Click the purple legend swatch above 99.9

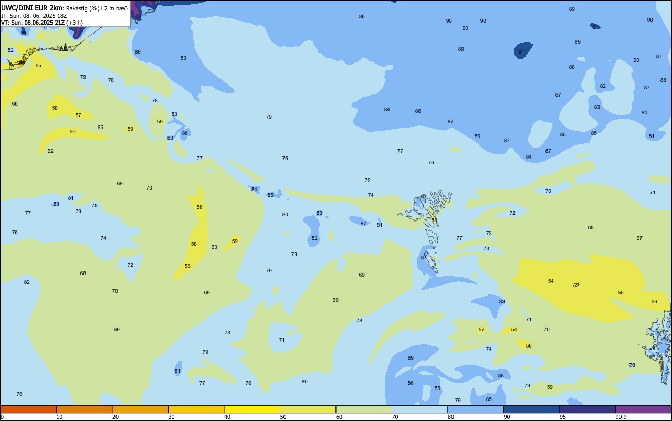pos(643,409)
